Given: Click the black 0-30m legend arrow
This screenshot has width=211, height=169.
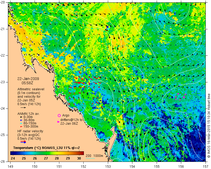Looking at the screenshot, I should 21,117.
